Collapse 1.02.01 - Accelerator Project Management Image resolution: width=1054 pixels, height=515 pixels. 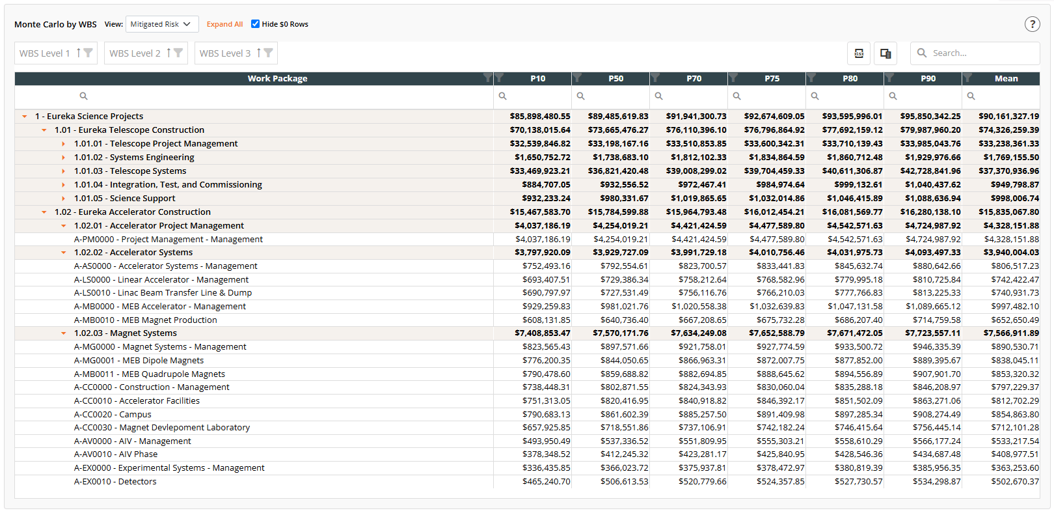coord(63,226)
